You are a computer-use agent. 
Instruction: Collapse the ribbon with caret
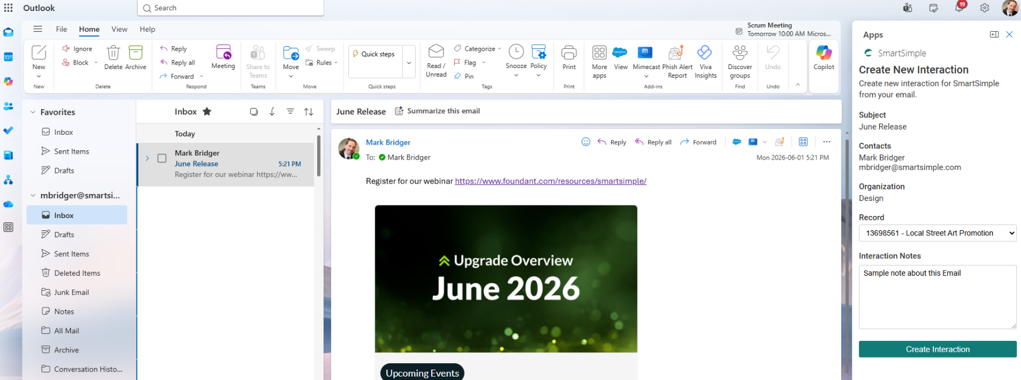pyautogui.click(x=798, y=85)
